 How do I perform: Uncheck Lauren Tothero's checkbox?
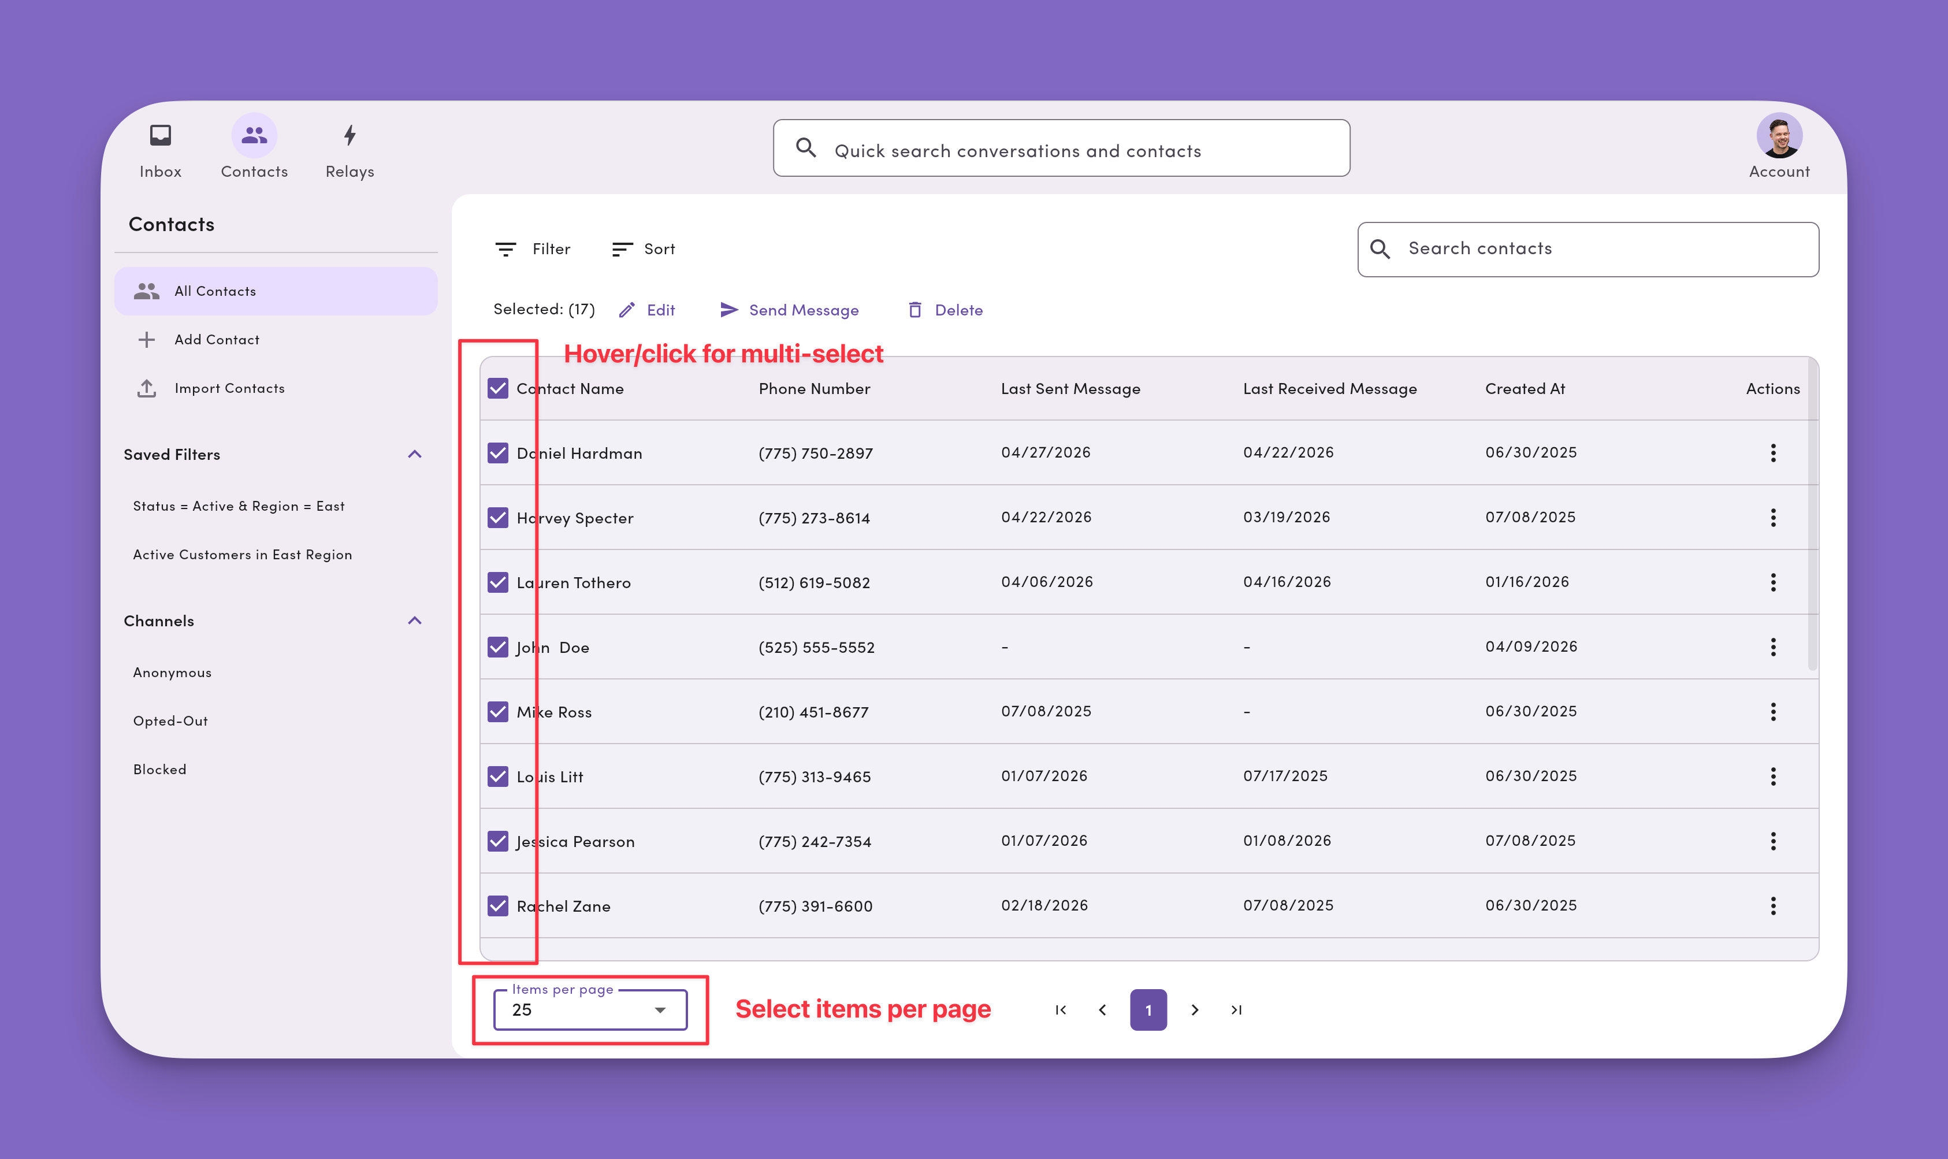click(497, 582)
